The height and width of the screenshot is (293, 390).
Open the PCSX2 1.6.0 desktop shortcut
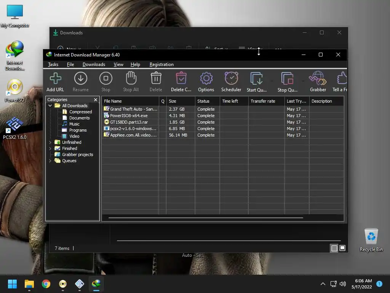click(15, 128)
